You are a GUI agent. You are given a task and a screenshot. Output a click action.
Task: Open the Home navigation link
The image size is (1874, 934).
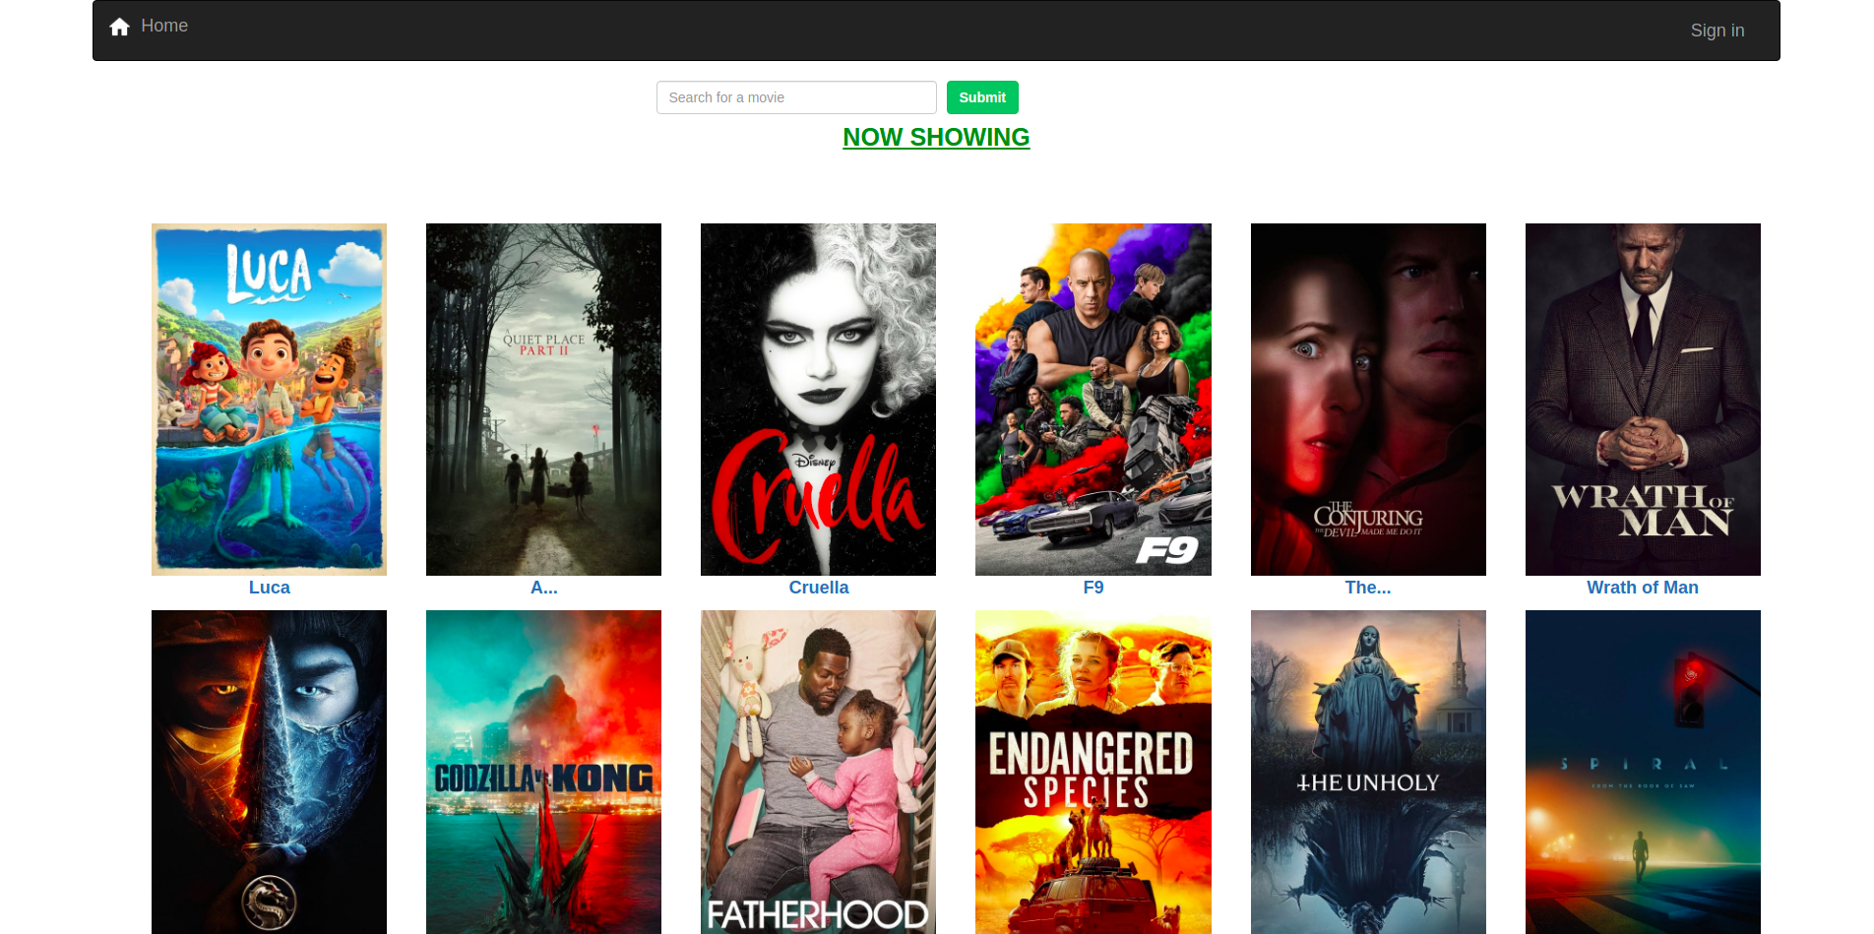pyautogui.click(x=164, y=26)
